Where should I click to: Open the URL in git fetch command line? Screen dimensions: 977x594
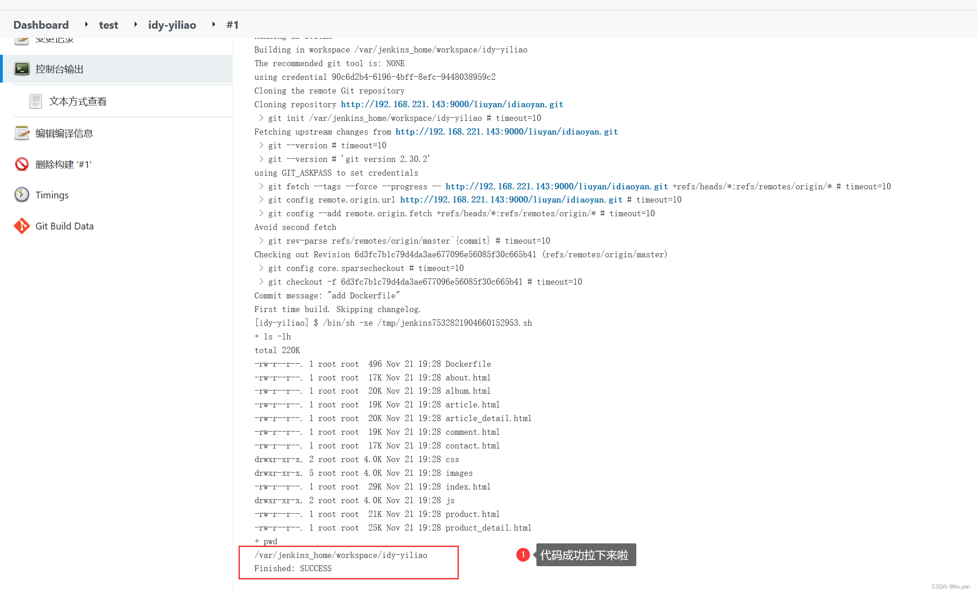click(556, 186)
